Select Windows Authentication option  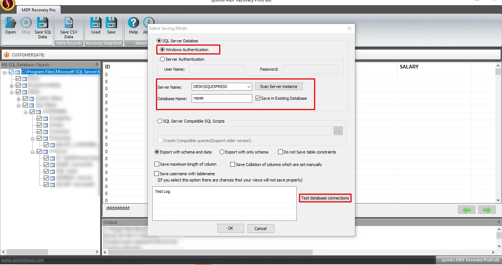click(x=163, y=50)
